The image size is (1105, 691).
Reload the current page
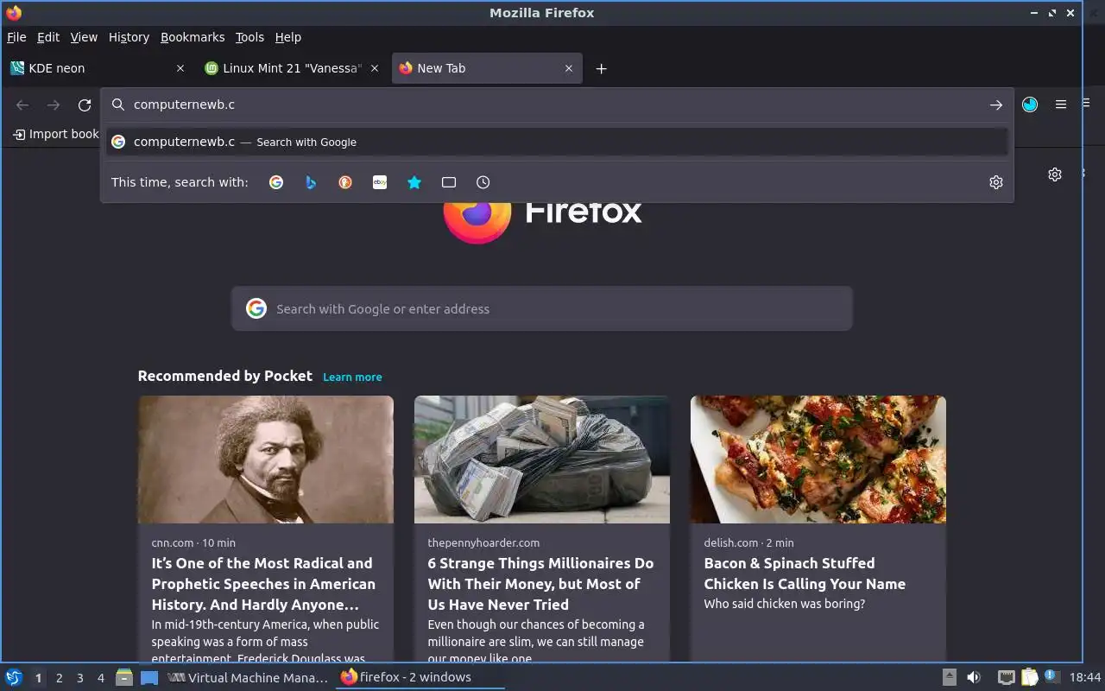tap(85, 105)
